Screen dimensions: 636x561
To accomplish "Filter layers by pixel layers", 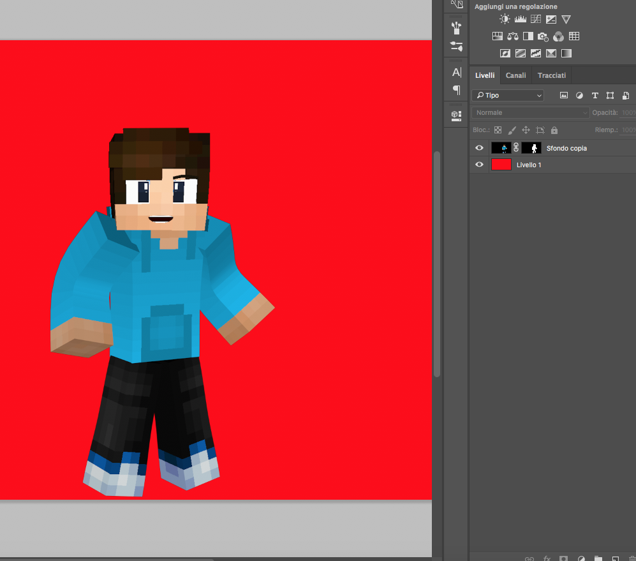I will (564, 95).
